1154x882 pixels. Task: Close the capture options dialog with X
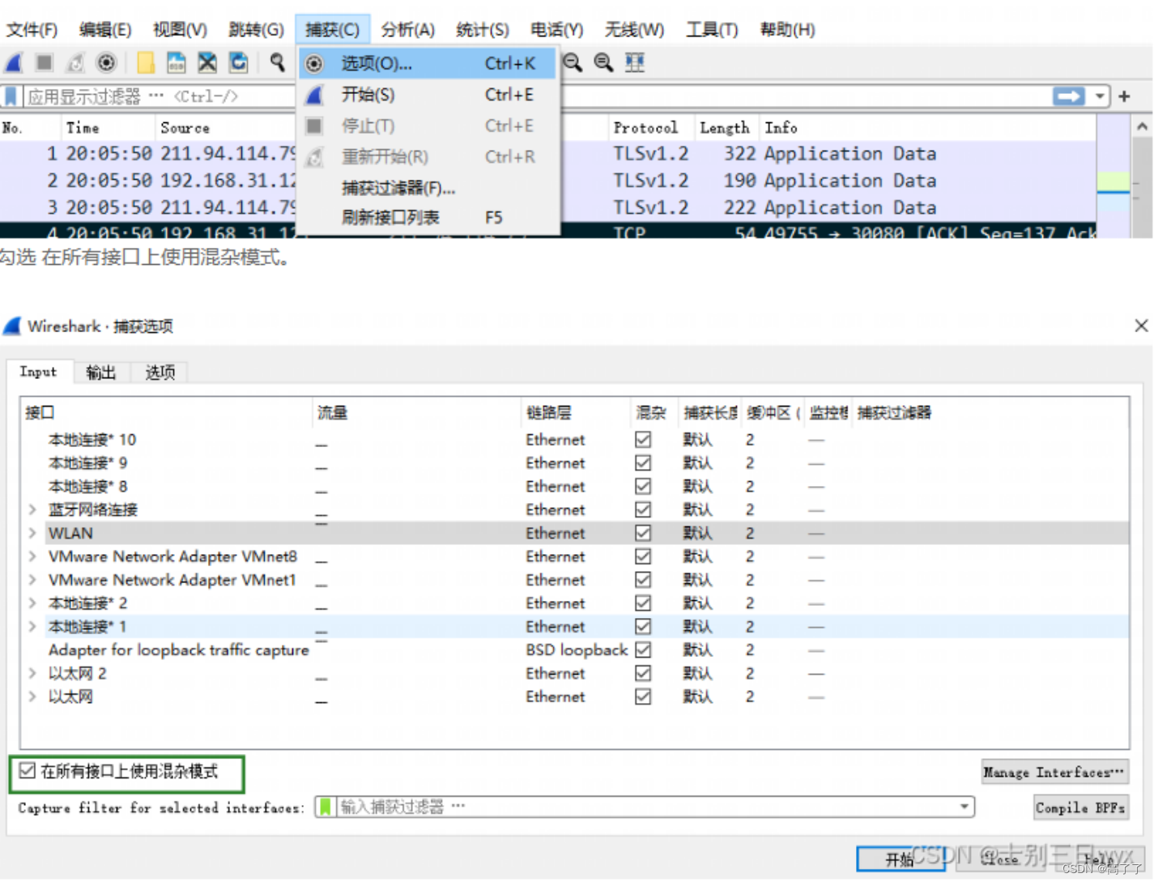click(1141, 326)
